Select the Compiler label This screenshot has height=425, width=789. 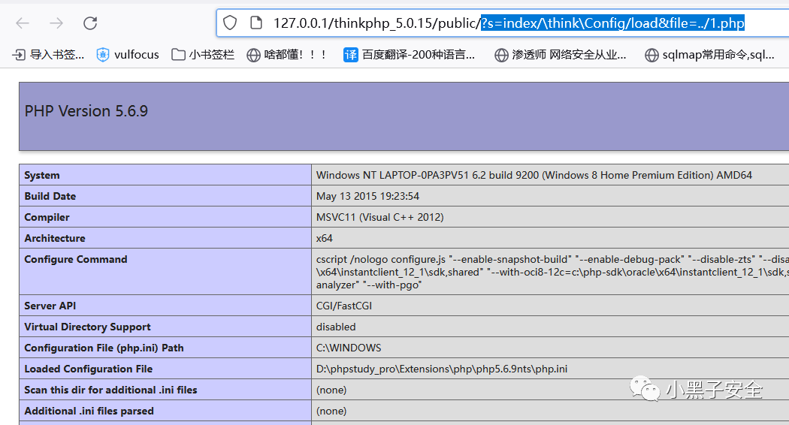tap(47, 217)
